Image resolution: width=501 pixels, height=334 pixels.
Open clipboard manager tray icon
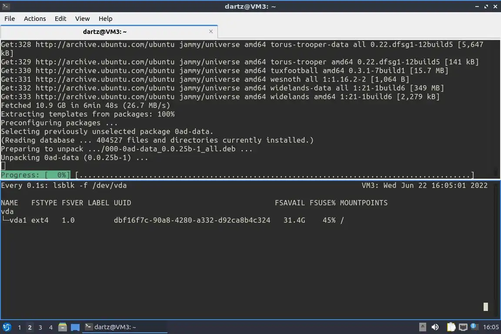point(451,327)
